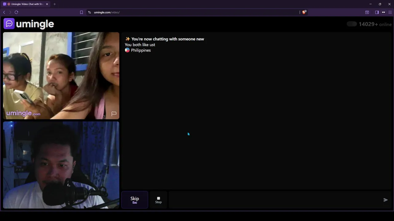Click 'You both like ust' text
This screenshot has height=221, width=394.
pos(140,45)
